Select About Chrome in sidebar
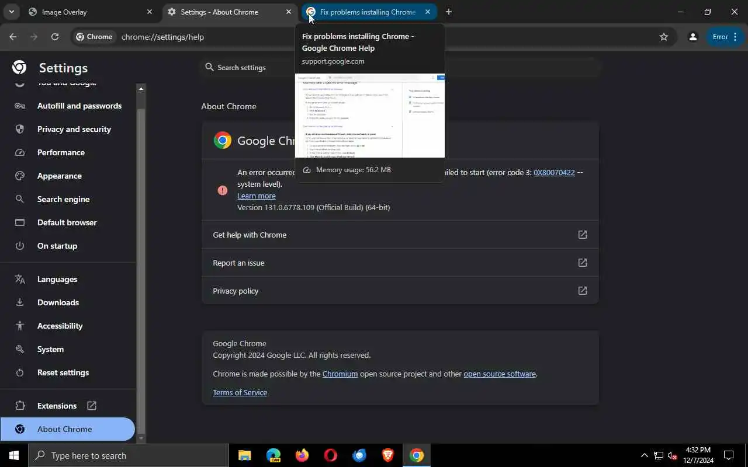 [x=68, y=429]
